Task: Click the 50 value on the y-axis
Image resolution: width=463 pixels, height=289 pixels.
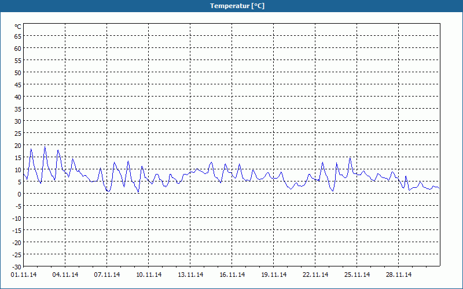Action: (18, 73)
